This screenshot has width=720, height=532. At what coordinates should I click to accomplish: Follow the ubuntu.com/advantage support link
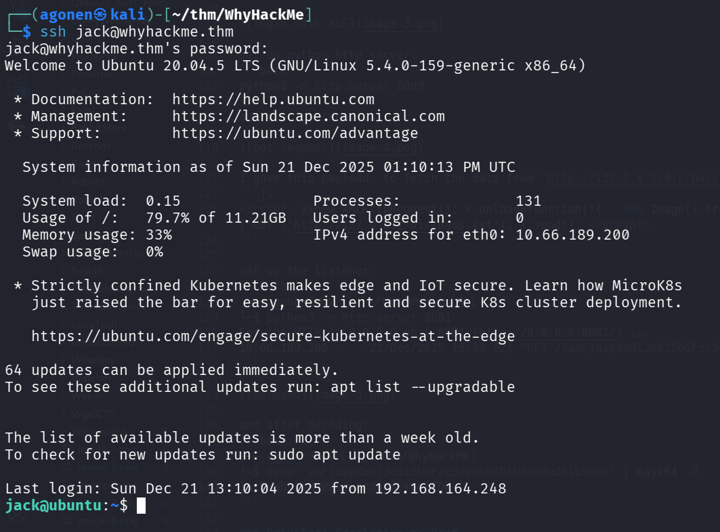(295, 133)
